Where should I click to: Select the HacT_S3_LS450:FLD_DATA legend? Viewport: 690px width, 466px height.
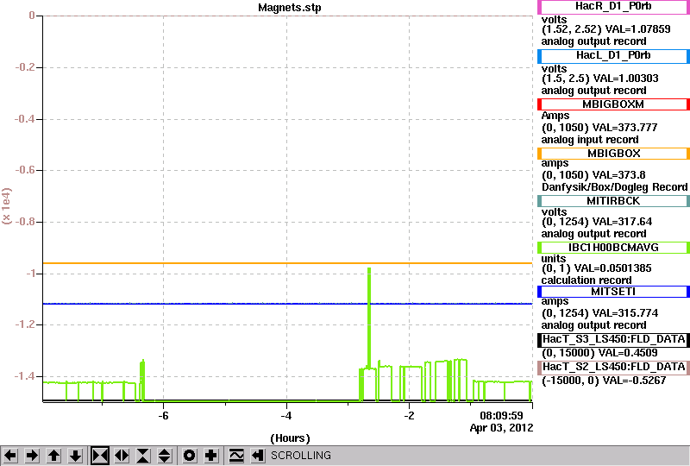[613, 340]
